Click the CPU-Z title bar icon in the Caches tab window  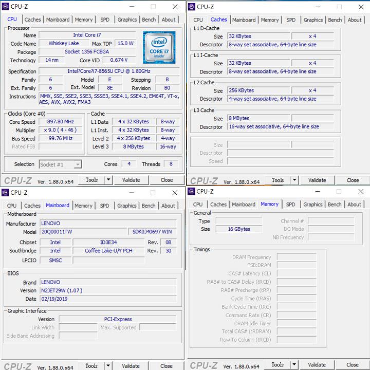(192, 7)
